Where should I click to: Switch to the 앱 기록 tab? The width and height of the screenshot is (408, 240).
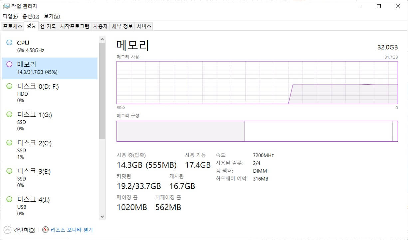pos(48,26)
